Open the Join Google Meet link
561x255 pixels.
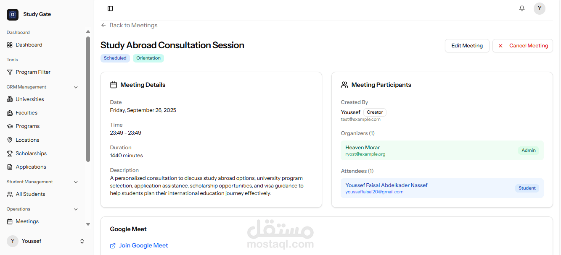143,246
